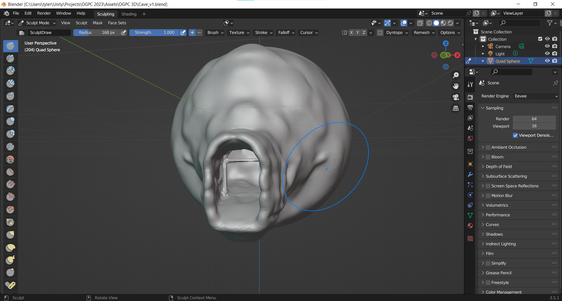Switch perspective/orthographic grid icon
Image resolution: width=562 pixels, height=301 pixels.
[456, 108]
